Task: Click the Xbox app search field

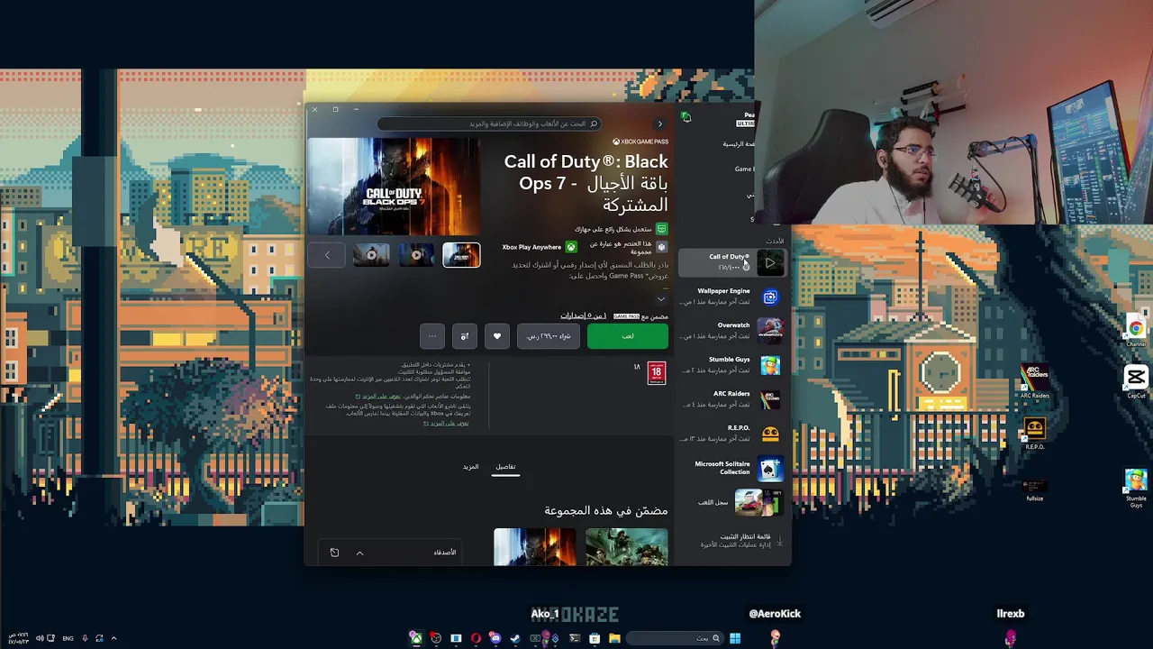Action: coord(489,123)
